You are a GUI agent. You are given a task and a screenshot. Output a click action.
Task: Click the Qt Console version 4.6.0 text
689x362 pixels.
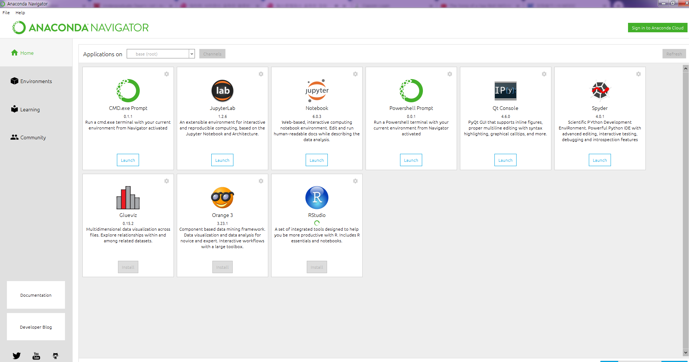point(506,116)
